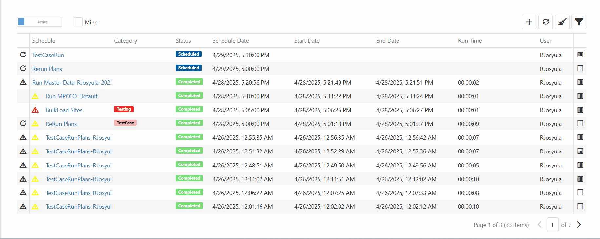Click the page number input field
The height and width of the screenshot is (239, 600).
(552, 225)
